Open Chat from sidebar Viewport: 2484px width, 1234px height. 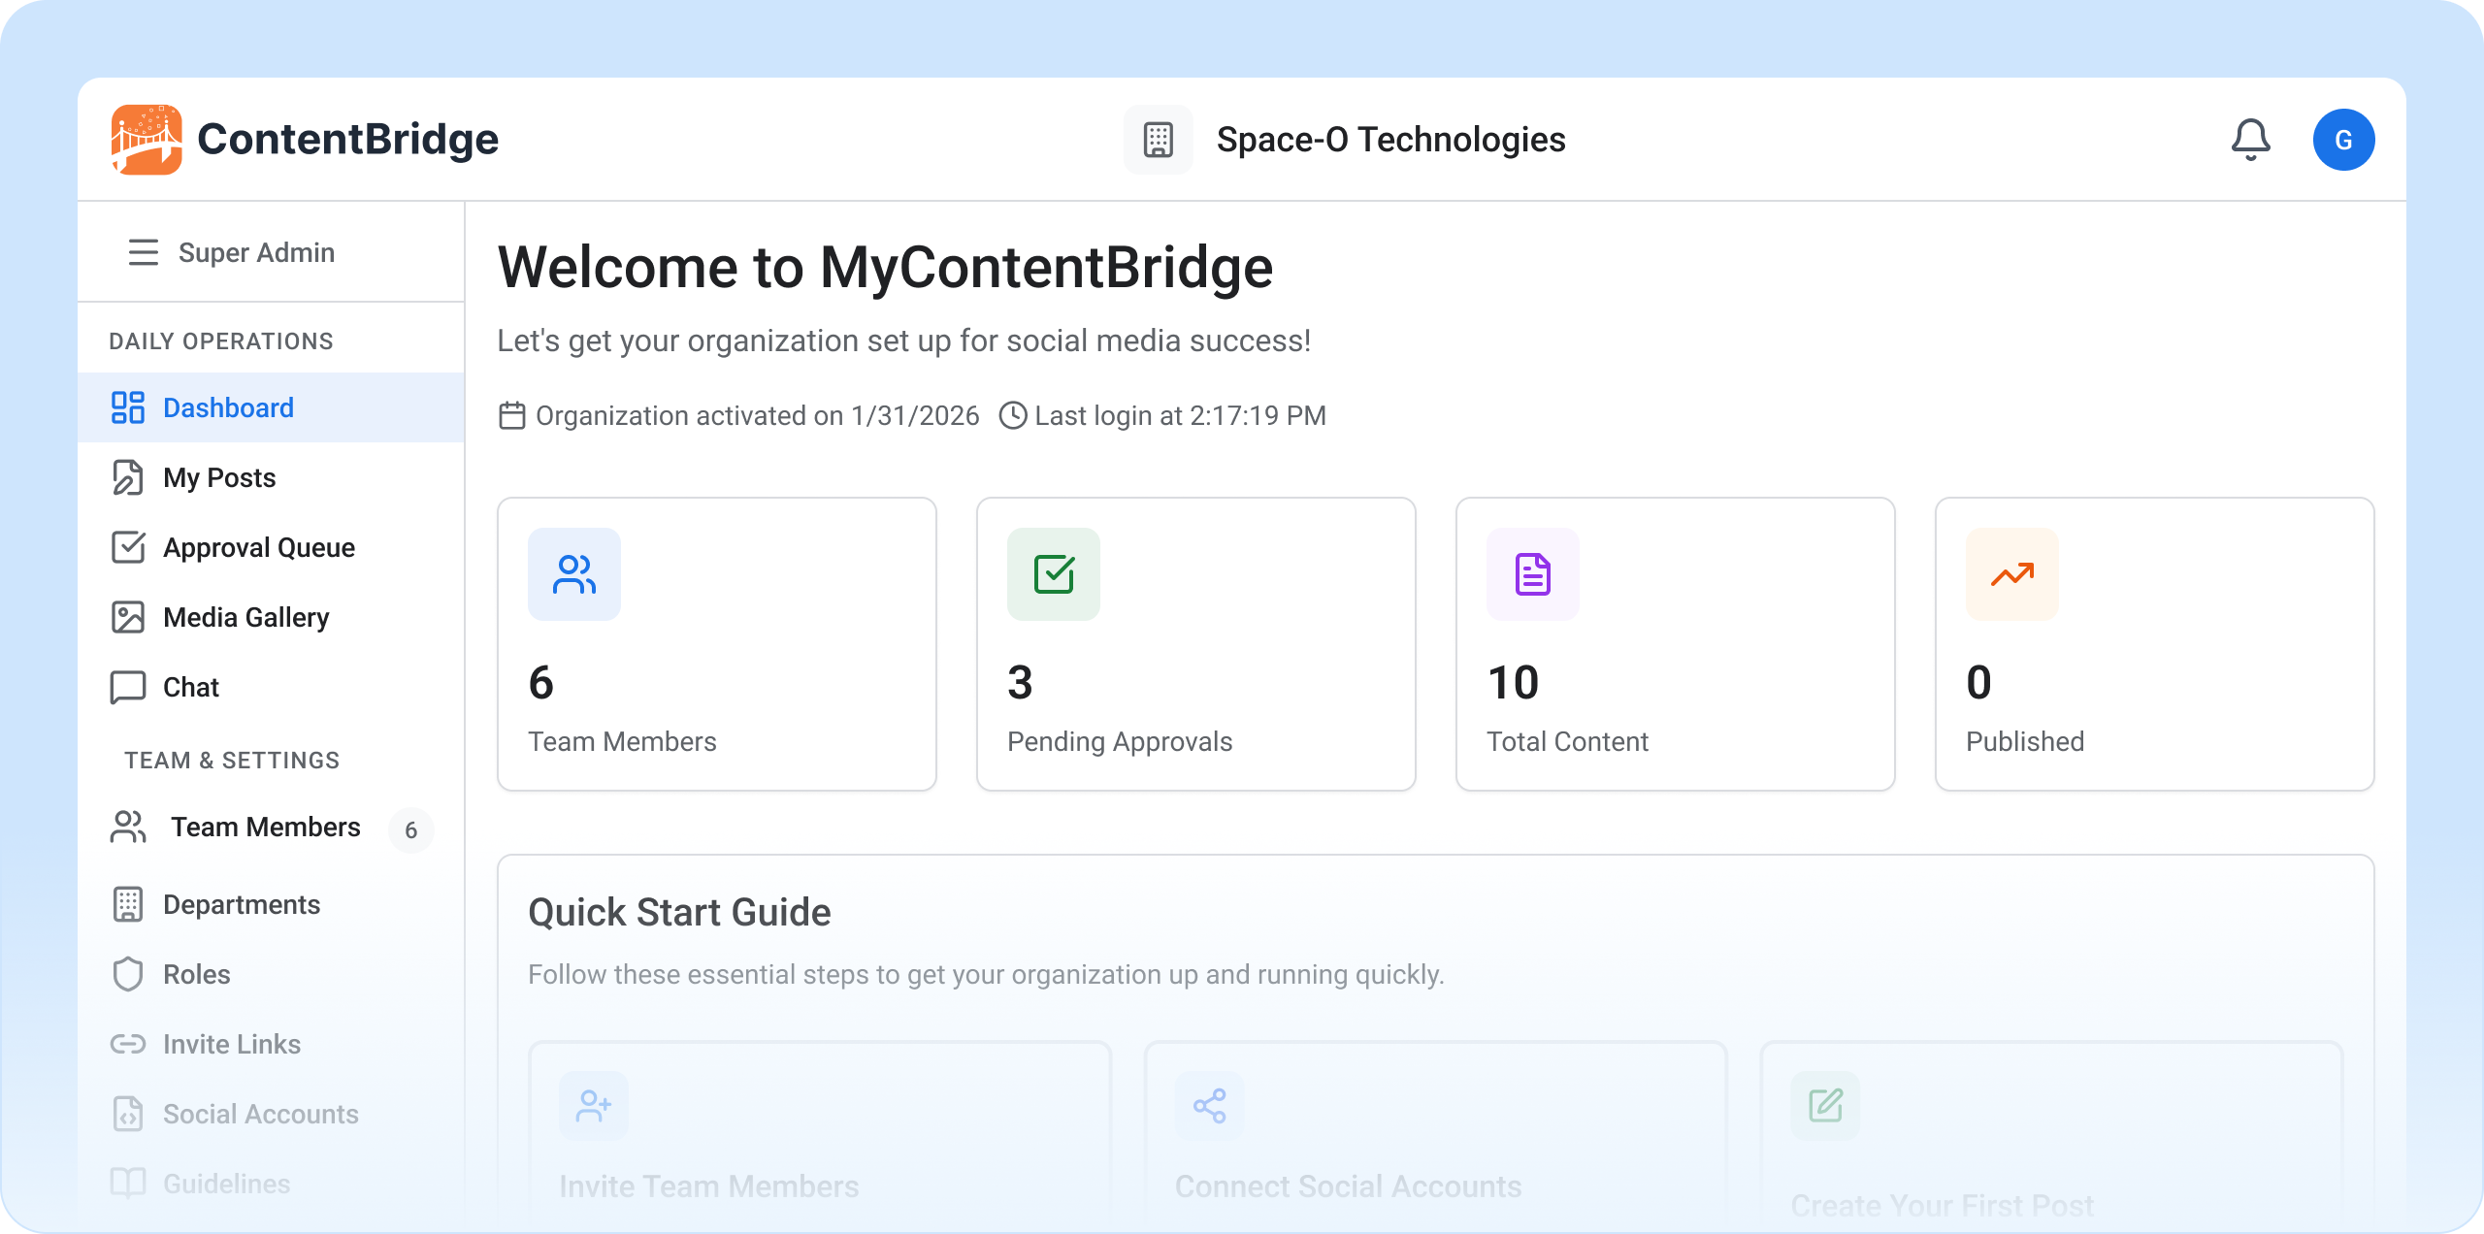point(190,687)
